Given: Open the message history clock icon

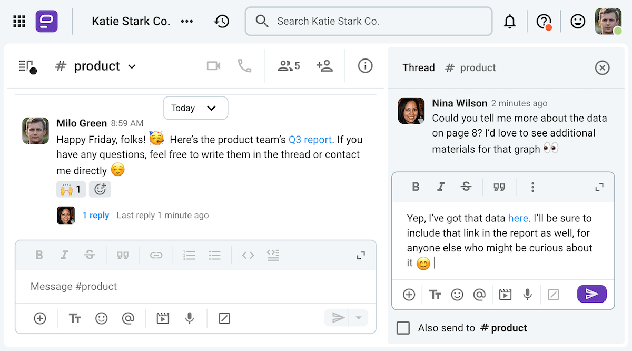Looking at the screenshot, I should tap(222, 21).
